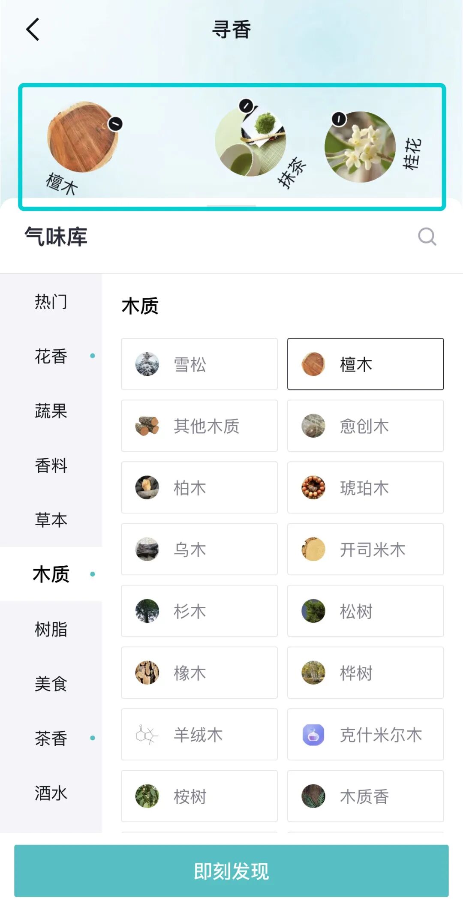Choose the 开司米木 scent option
Viewport: 463px width, 916px height.
click(x=365, y=549)
